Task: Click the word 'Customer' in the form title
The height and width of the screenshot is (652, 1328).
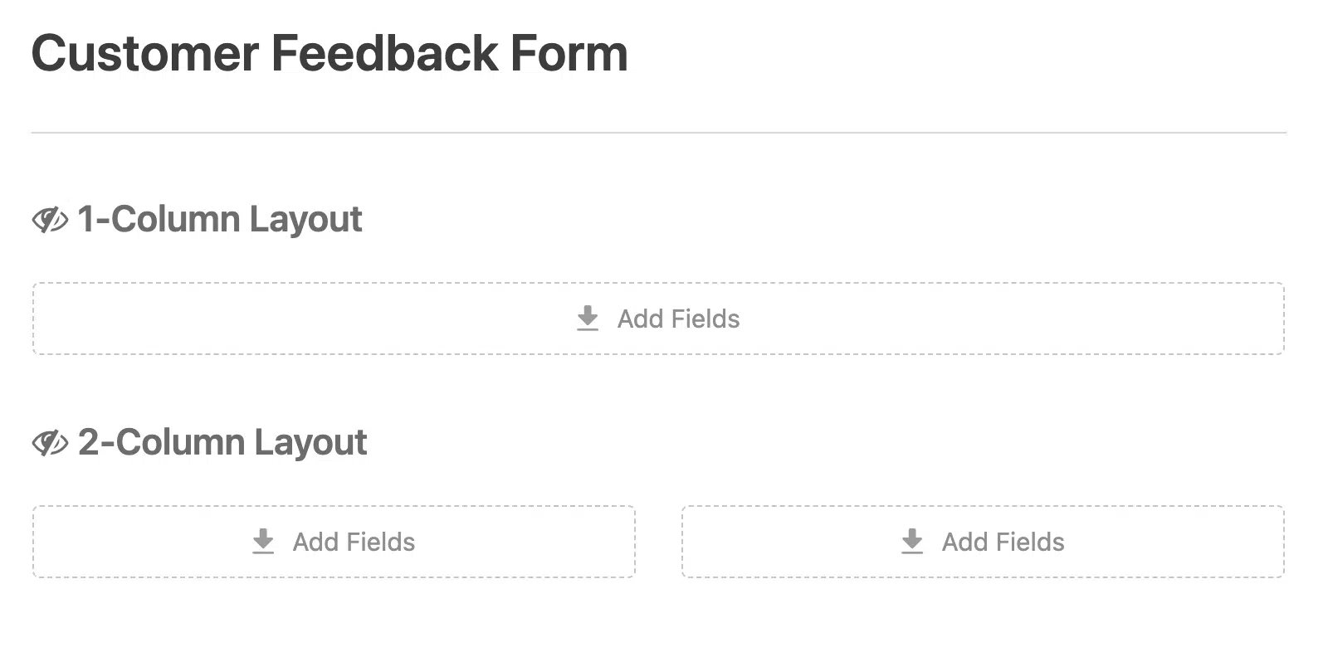Action: [x=145, y=54]
